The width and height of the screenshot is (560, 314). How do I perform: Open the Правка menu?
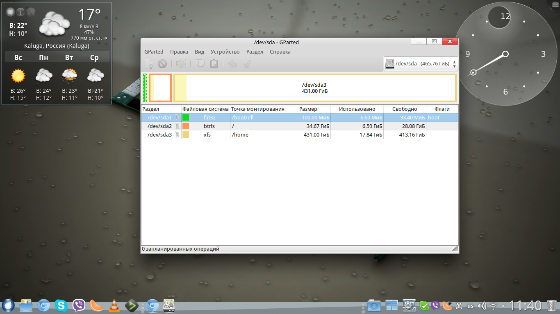click(179, 52)
